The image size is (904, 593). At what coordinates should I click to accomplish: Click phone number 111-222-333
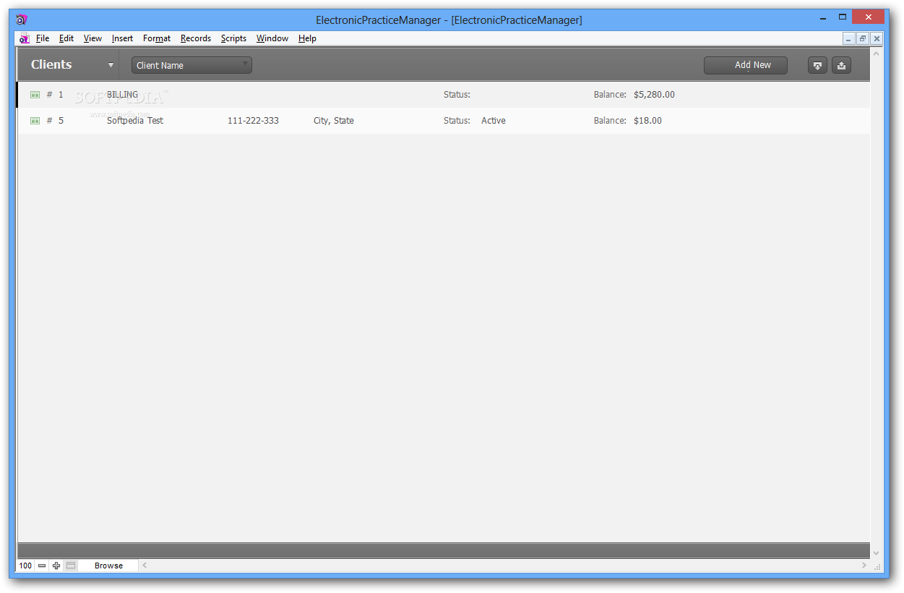[x=253, y=121]
